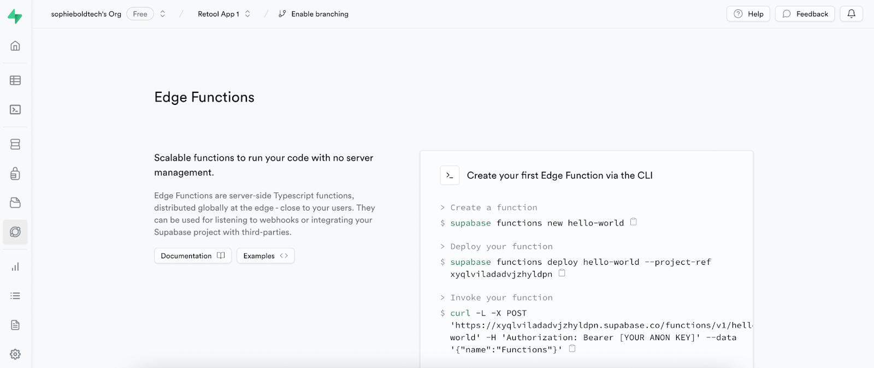Screen dimensions: 874x368
Task: Open the Supabase logo home
Action: click(x=15, y=16)
